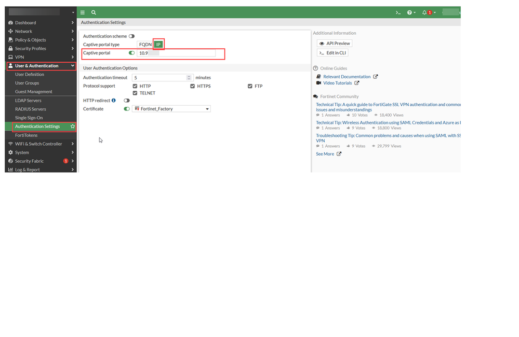The height and width of the screenshot is (337, 519).
Task: Open the help question mark menu
Action: (x=411, y=12)
